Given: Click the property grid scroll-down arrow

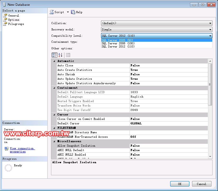Looking at the screenshot, I should [210, 156].
